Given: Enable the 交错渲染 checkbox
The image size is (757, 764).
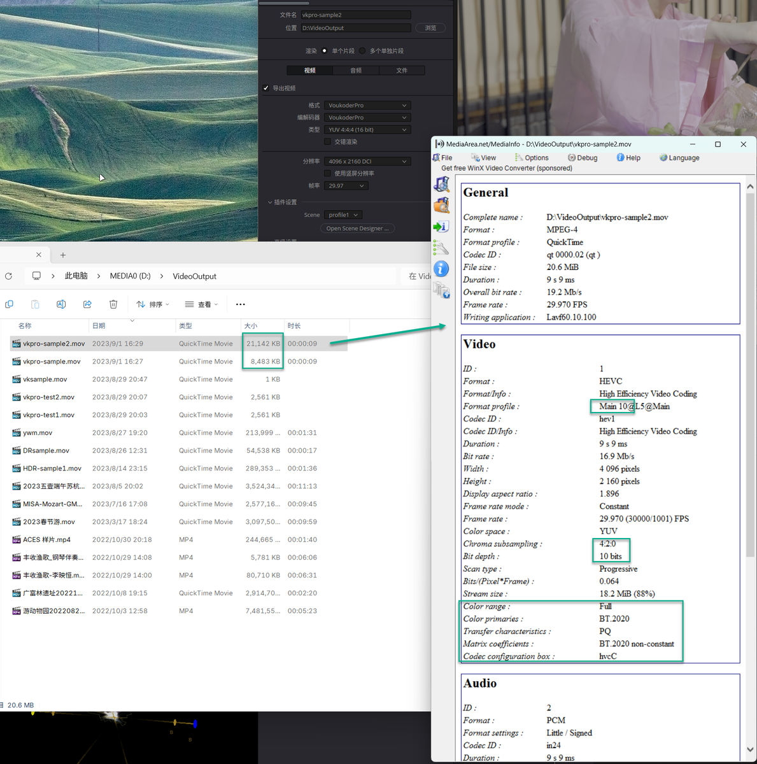Looking at the screenshot, I should pos(328,142).
